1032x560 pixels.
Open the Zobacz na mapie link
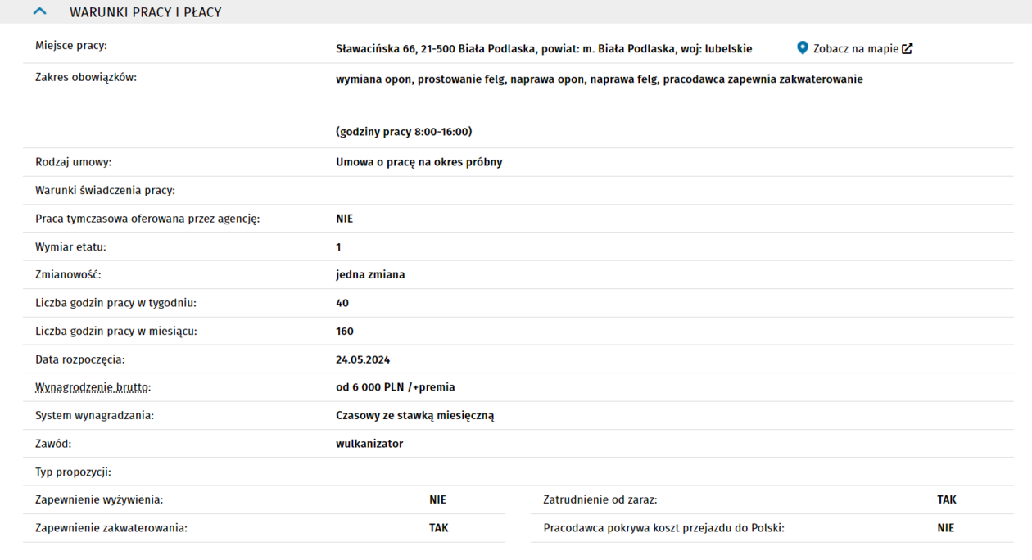pos(855,48)
